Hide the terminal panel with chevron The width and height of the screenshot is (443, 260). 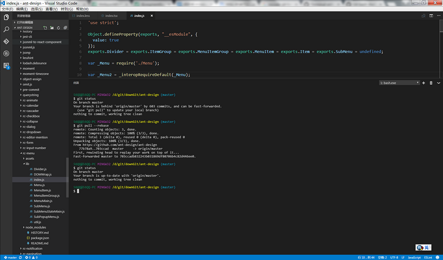coord(439,83)
